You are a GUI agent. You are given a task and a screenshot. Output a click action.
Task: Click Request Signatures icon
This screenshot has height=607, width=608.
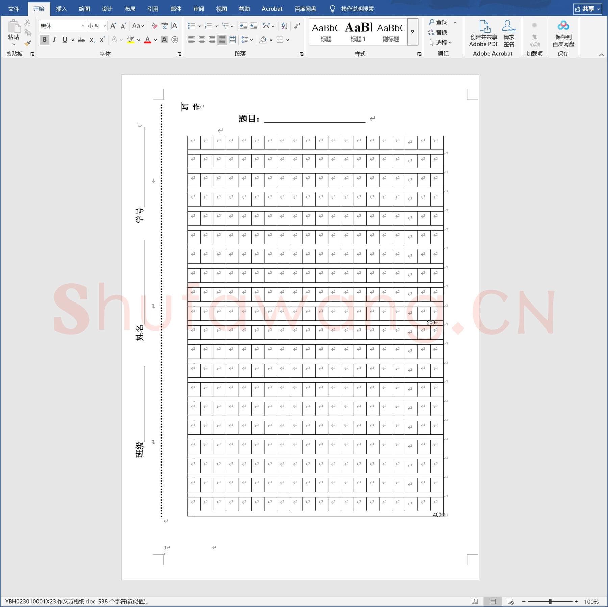click(509, 33)
